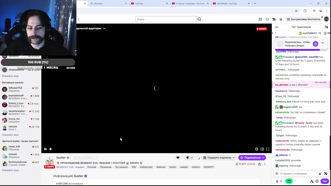
Task: Bookmark this page with star icon
Action: click(296, 11)
